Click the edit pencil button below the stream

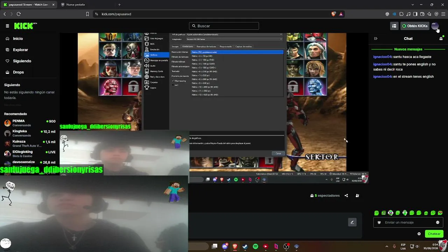[x=352, y=222]
